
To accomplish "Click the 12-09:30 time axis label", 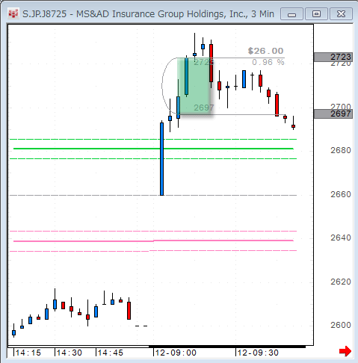I will tap(258, 353).
